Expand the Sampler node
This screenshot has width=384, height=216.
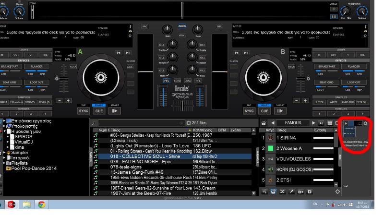4,153
